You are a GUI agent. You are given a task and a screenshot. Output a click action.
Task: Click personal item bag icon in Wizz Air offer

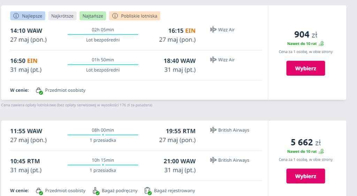[39, 91]
